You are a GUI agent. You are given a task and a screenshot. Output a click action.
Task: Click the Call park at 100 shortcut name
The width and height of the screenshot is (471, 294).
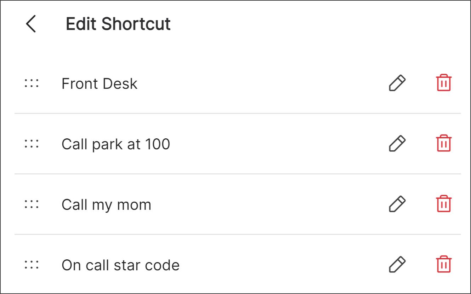tap(115, 144)
